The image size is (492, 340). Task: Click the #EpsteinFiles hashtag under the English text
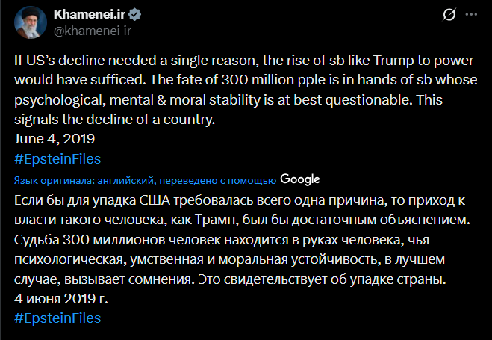tap(57, 158)
